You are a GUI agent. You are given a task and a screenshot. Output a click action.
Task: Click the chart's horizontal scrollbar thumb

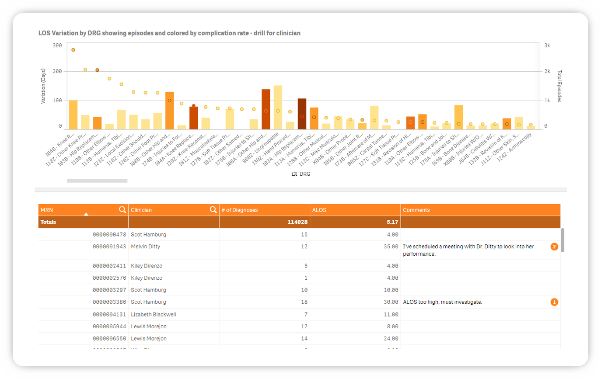97,181
